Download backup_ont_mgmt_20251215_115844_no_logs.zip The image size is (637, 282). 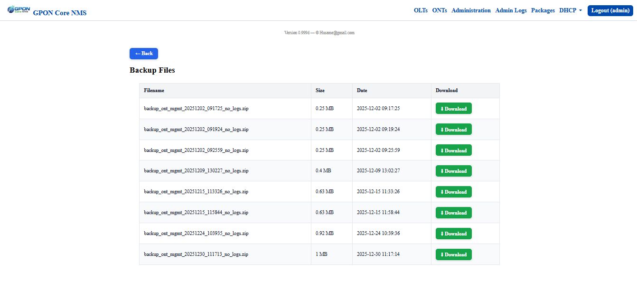coord(453,213)
